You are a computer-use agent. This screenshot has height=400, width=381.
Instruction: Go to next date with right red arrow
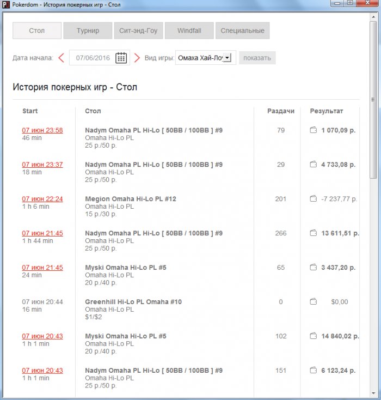137,58
